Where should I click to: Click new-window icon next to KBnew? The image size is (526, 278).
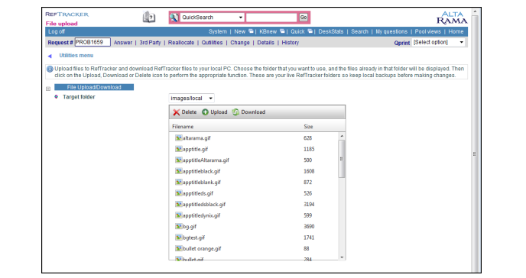tap(282, 31)
